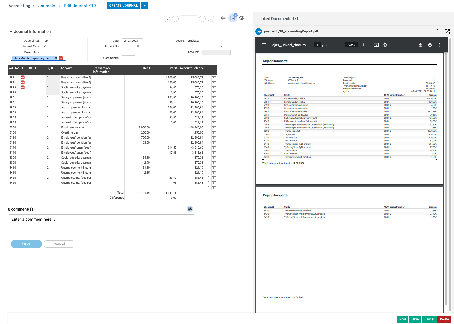Viewport: 454px width, 324px height.
Task: Click the red Delete button
Action: coord(444,319)
